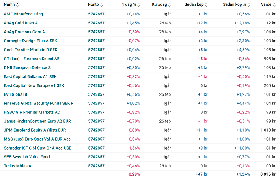Select +4,59% in Coeli Frontier row
The width and height of the screenshot is (280, 178).
coord(243,50)
